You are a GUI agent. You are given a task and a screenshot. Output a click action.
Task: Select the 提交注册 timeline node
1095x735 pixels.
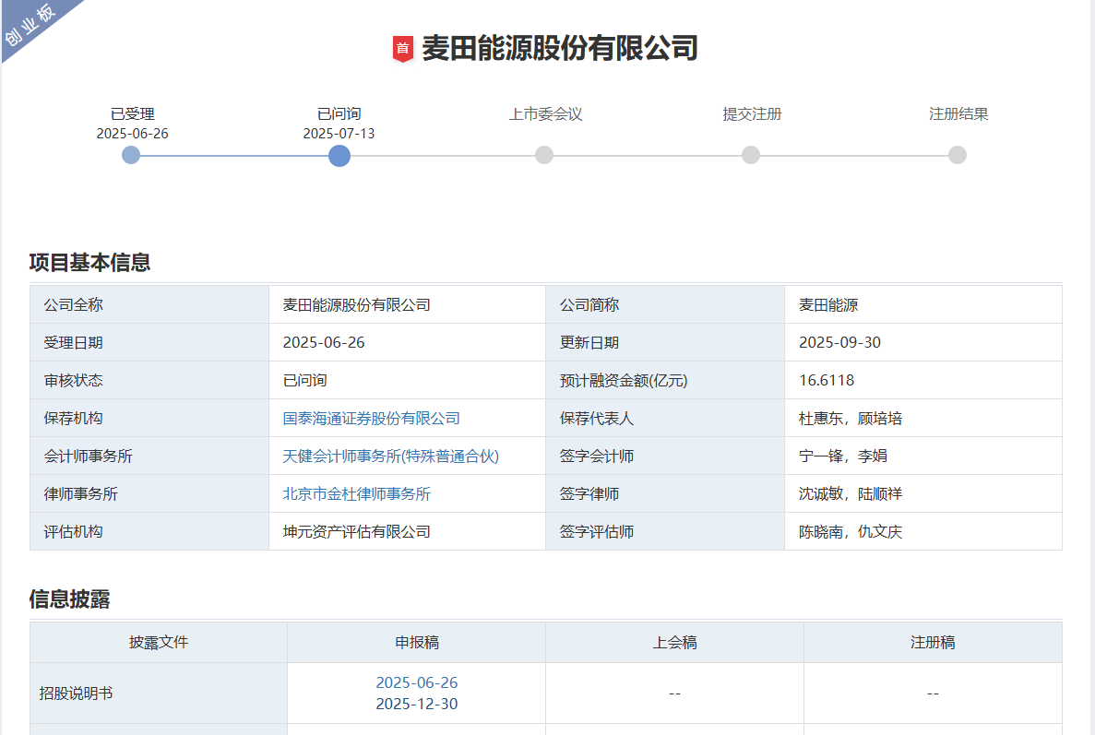pos(751,155)
